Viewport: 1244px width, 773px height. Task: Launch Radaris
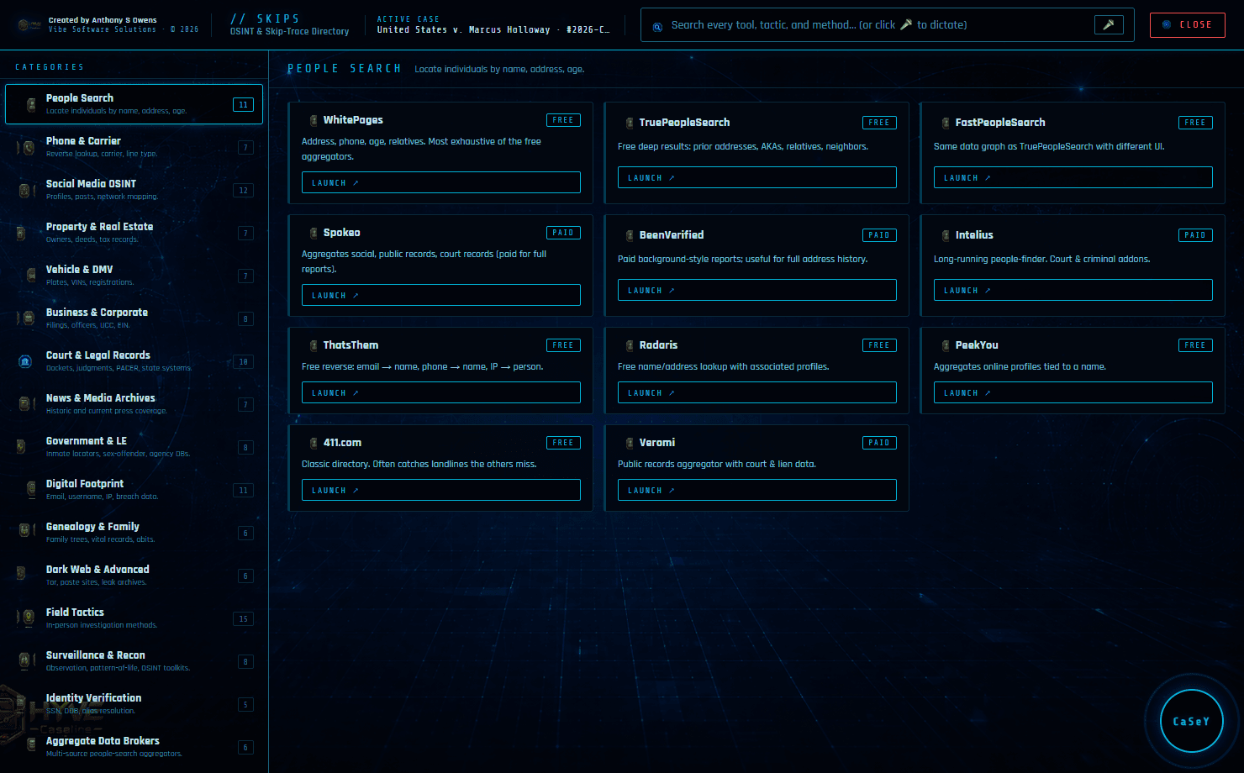click(757, 392)
